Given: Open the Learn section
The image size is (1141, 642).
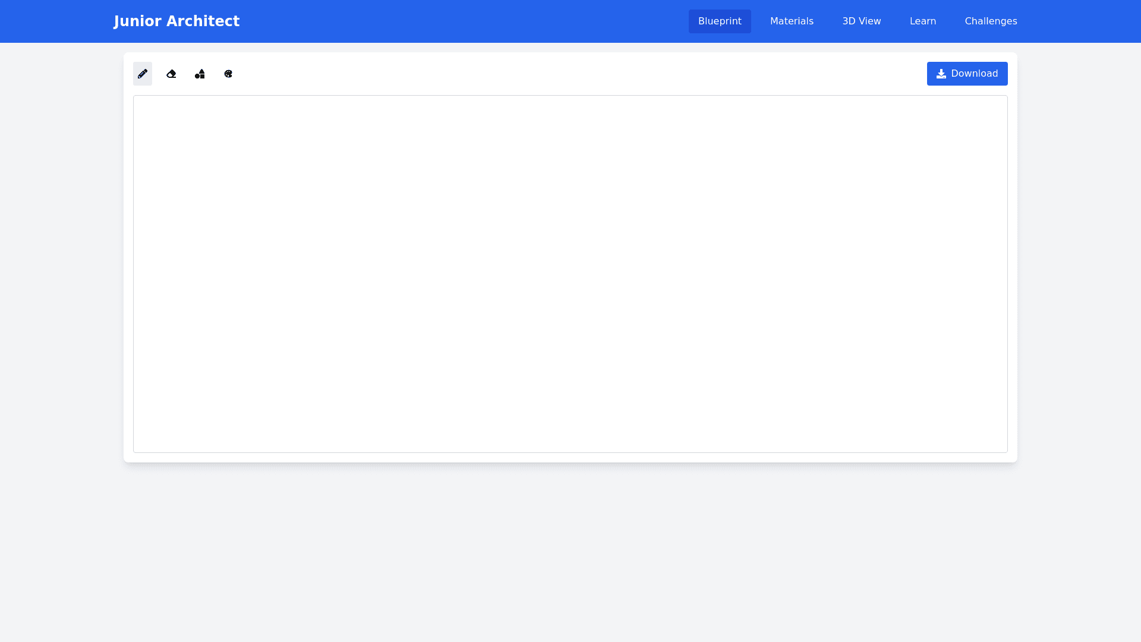Looking at the screenshot, I should pyautogui.click(x=922, y=21).
